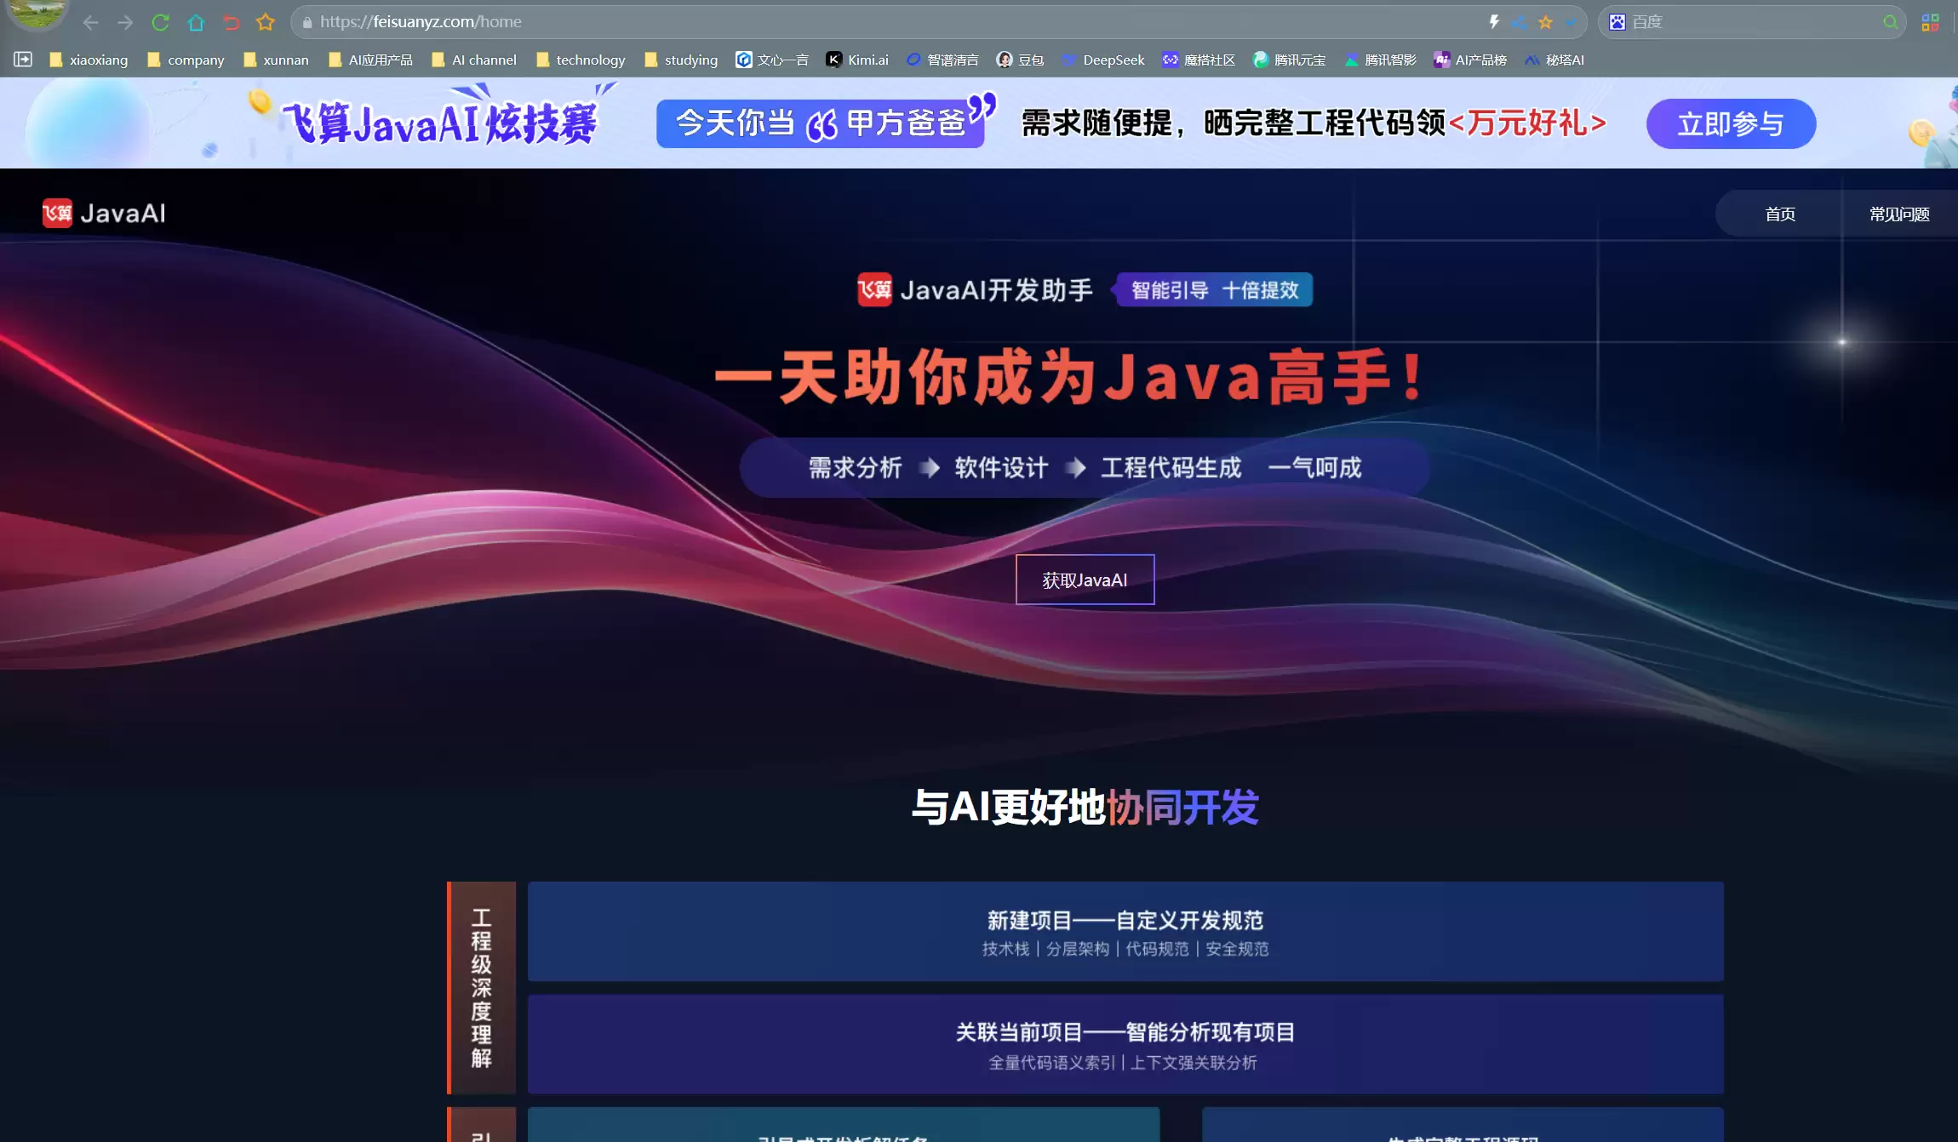Click the 软件设计 step text
The height and width of the screenshot is (1142, 1958).
(x=1001, y=467)
